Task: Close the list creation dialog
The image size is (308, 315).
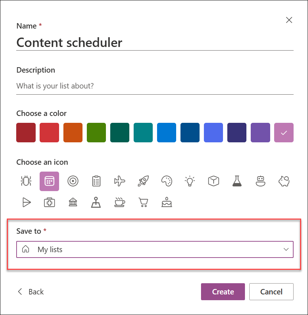Action: [289, 20]
